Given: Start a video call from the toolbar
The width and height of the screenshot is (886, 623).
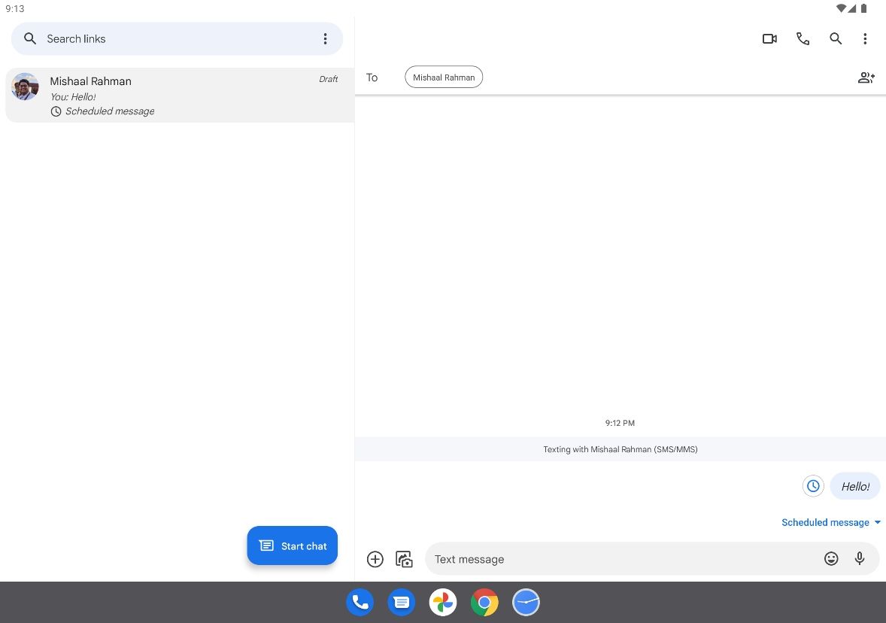Looking at the screenshot, I should 769,38.
